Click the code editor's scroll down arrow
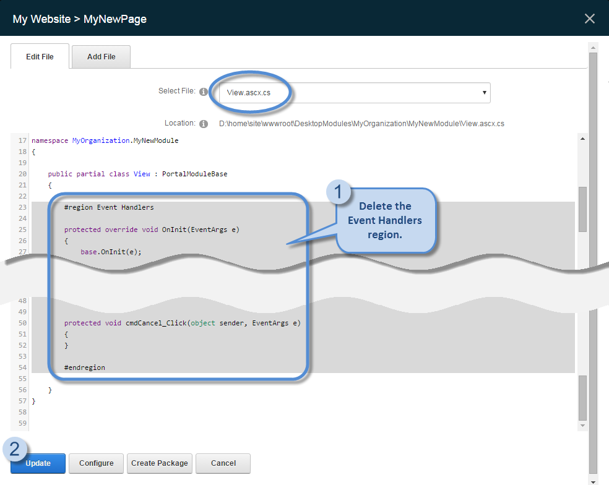 (582, 426)
